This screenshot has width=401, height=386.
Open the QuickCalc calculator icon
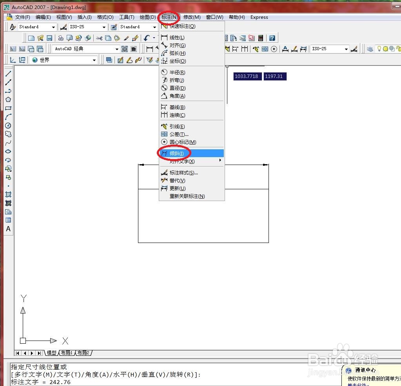pos(260,38)
